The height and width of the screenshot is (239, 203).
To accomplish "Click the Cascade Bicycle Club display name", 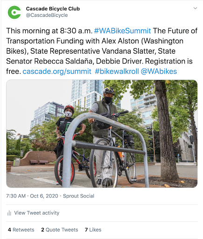I will tap(53, 9).
